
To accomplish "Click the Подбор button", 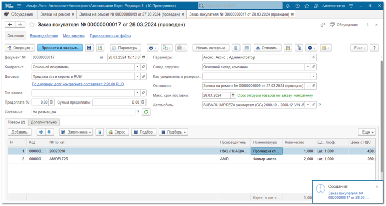I will click(x=144, y=132).
